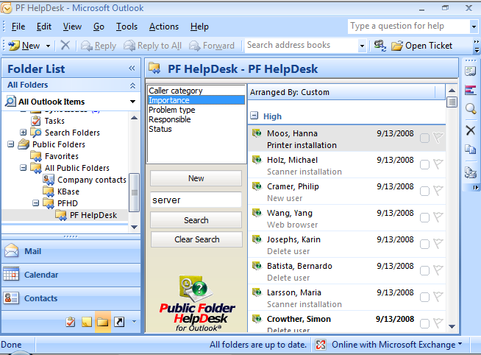Open the View menu

click(72, 27)
